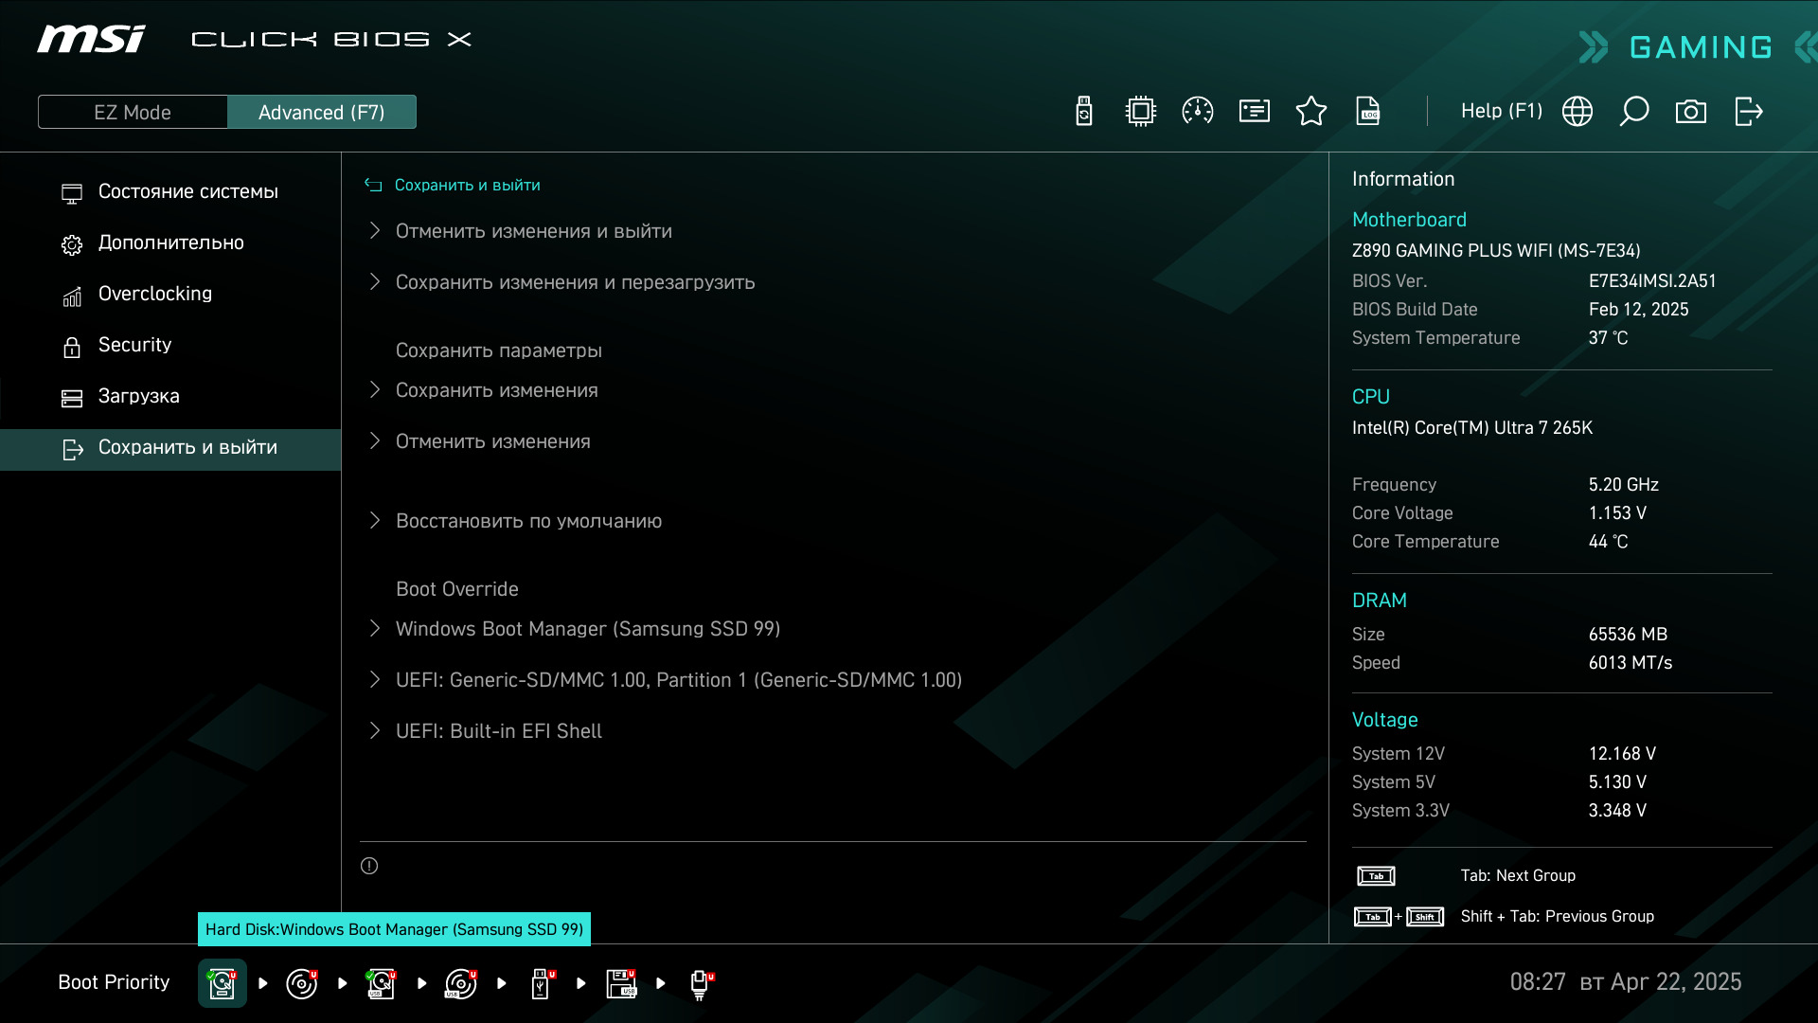This screenshot has height=1023, width=1818.
Task: Click the Motherboard heading
Action: coord(1409,220)
